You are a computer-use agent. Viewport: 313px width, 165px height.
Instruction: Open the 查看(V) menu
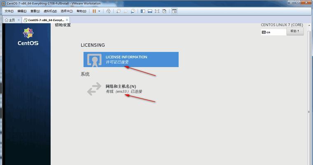coord(35,11)
